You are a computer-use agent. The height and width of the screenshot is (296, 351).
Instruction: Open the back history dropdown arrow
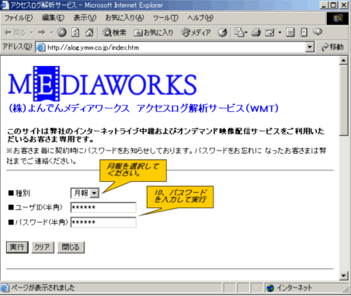pos(32,33)
